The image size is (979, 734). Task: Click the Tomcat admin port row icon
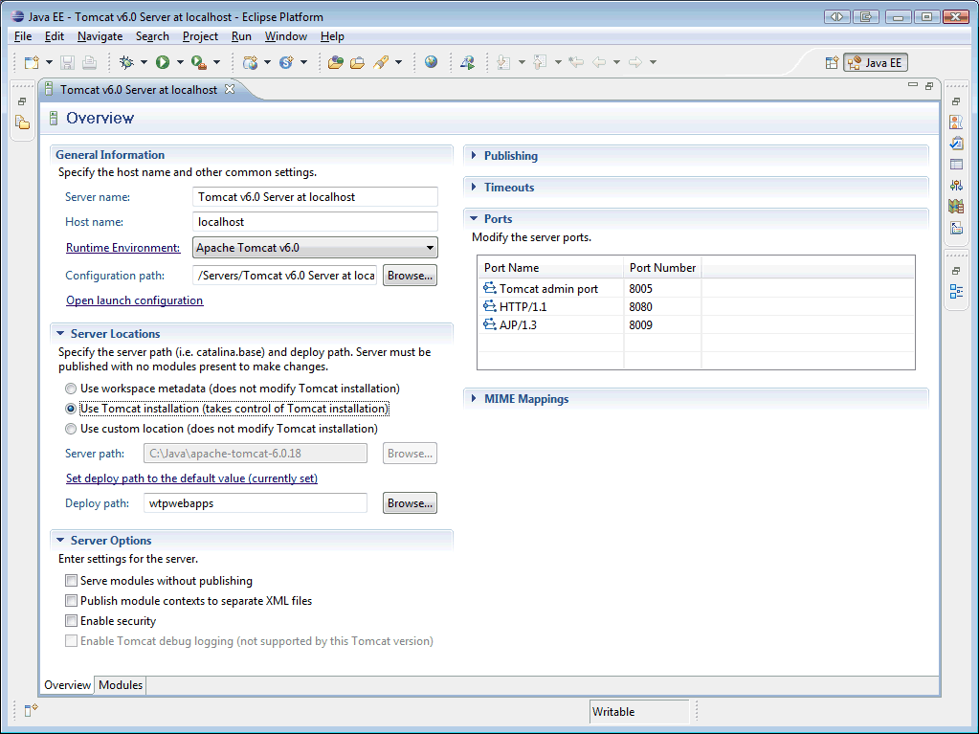click(x=490, y=288)
